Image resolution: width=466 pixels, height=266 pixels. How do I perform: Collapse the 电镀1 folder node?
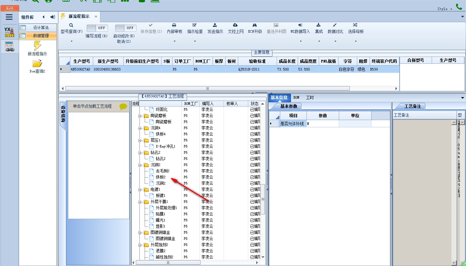(140, 190)
